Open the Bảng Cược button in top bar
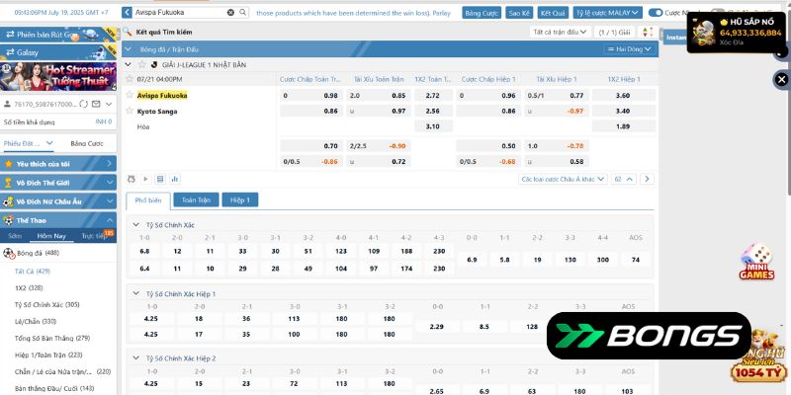Screen dimensions: 791x395 coord(482,13)
